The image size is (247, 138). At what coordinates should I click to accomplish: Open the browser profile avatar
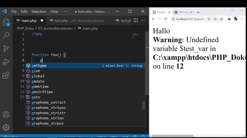[x=235, y=19]
